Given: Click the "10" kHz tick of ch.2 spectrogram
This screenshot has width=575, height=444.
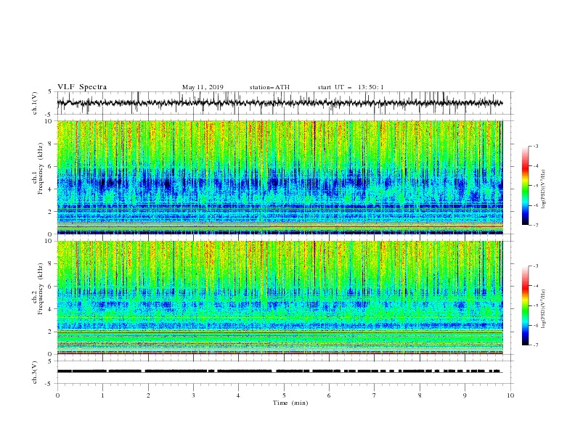Looking at the screenshot, I should [50, 241].
